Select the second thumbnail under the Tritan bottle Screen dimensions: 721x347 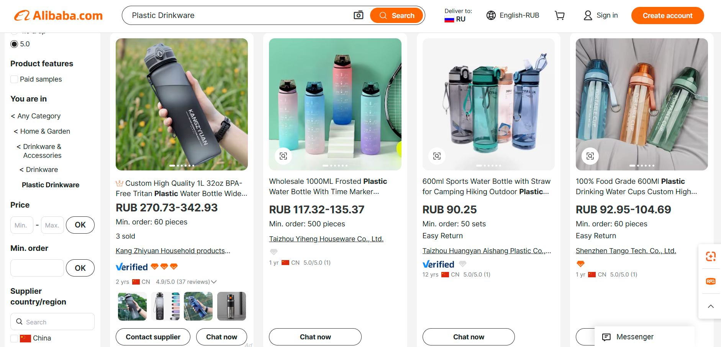[165, 306]
